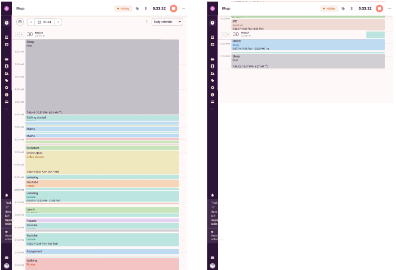This screenshot has width=396, height=270.
Task: Zoom in calendar with plus button, left panel
Action: point(22,34)
